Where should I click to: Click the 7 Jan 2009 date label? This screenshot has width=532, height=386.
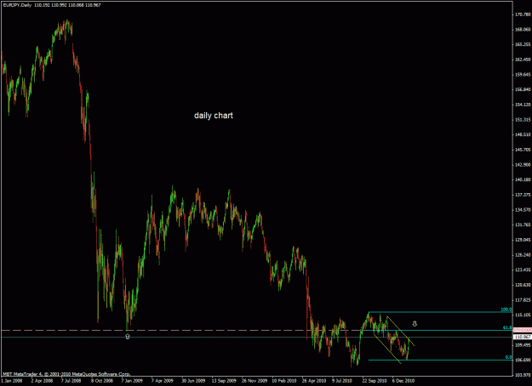pyautogui.click(x=132, y=381)
